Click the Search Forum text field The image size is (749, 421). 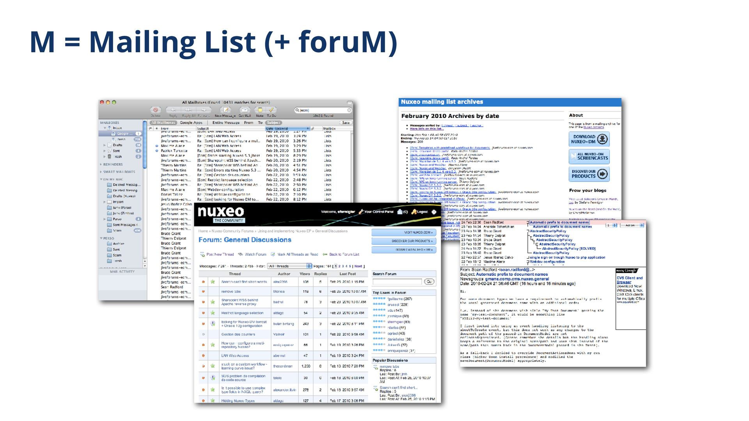tap(397, 281)
